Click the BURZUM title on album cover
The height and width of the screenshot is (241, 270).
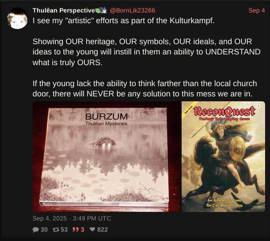point(106,117)
